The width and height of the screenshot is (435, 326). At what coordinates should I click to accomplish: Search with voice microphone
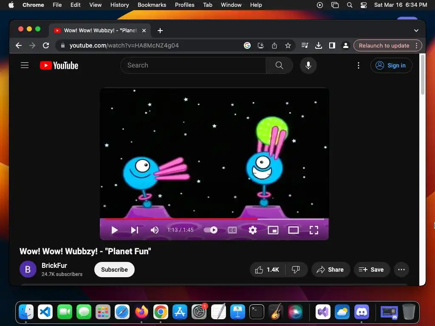[308, 65]
